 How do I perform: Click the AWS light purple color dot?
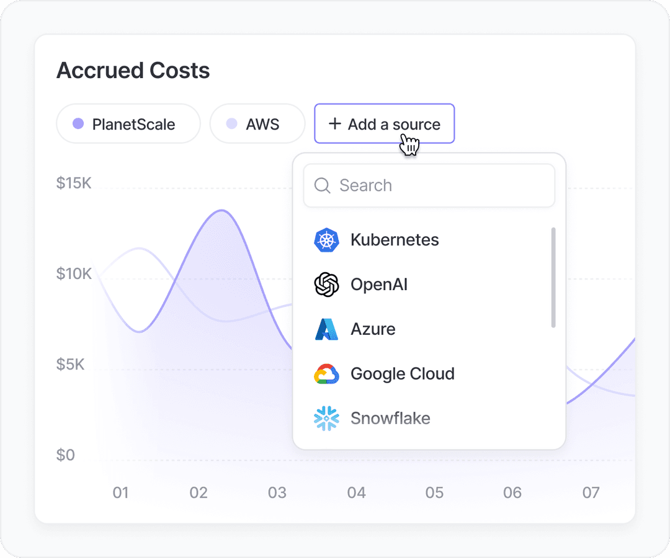pos(231,124)
